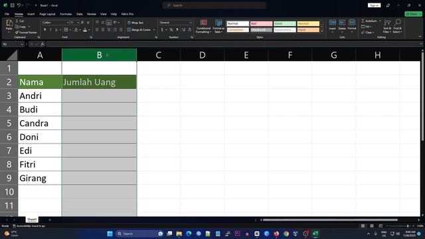Apply the percent style
The width and height of the screenshot is (425, 239).
pos(171,29)
